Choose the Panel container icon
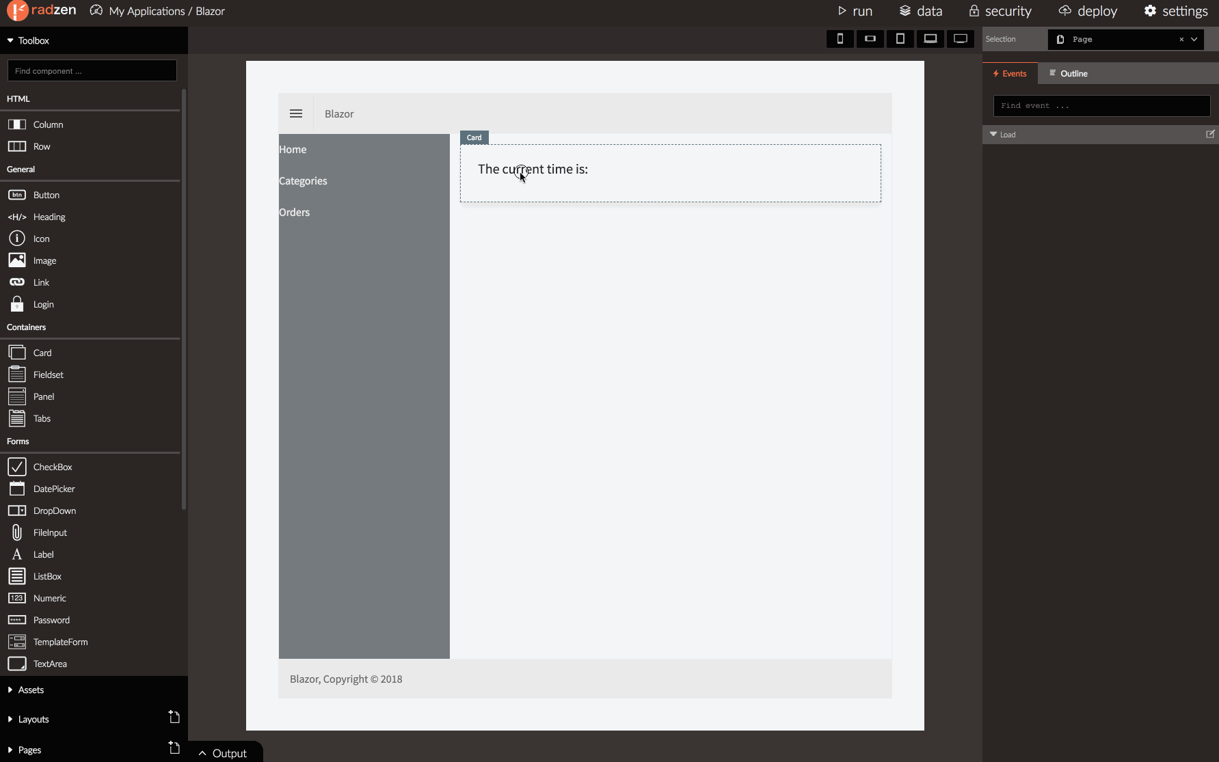The image size is (1219, 762). [17, 396]
